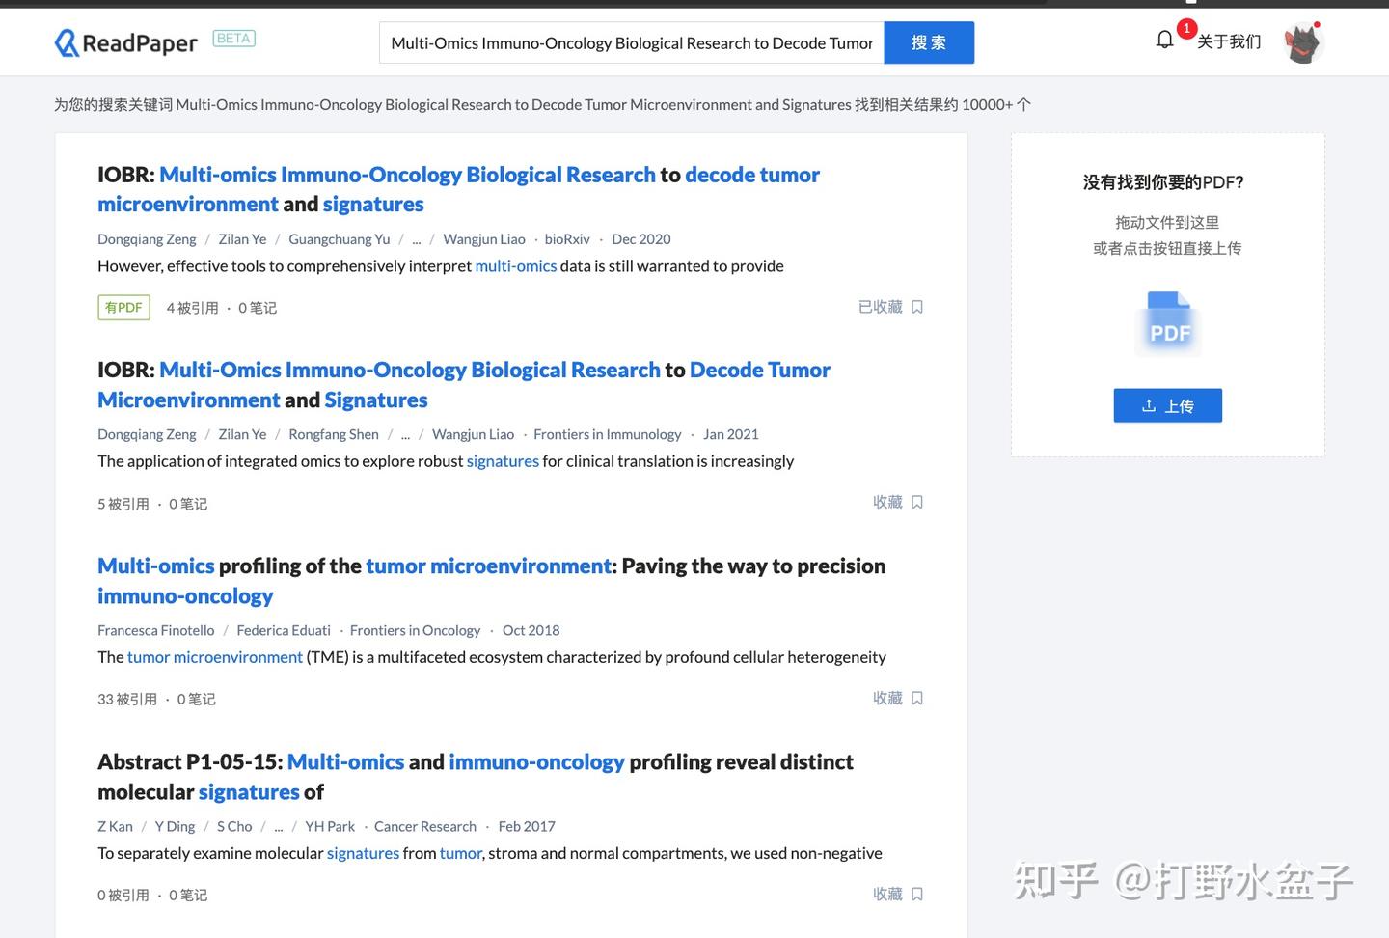Favorite the Cancer Research abstract via 收藏
This screenshot has width=1389, height=938.
click(x=888, y=894)
